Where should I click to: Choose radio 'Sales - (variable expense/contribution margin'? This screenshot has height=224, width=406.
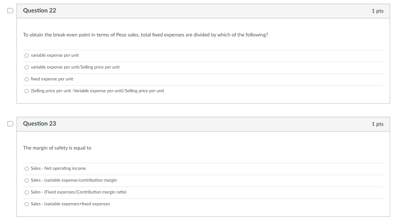(x=26, y=180)
